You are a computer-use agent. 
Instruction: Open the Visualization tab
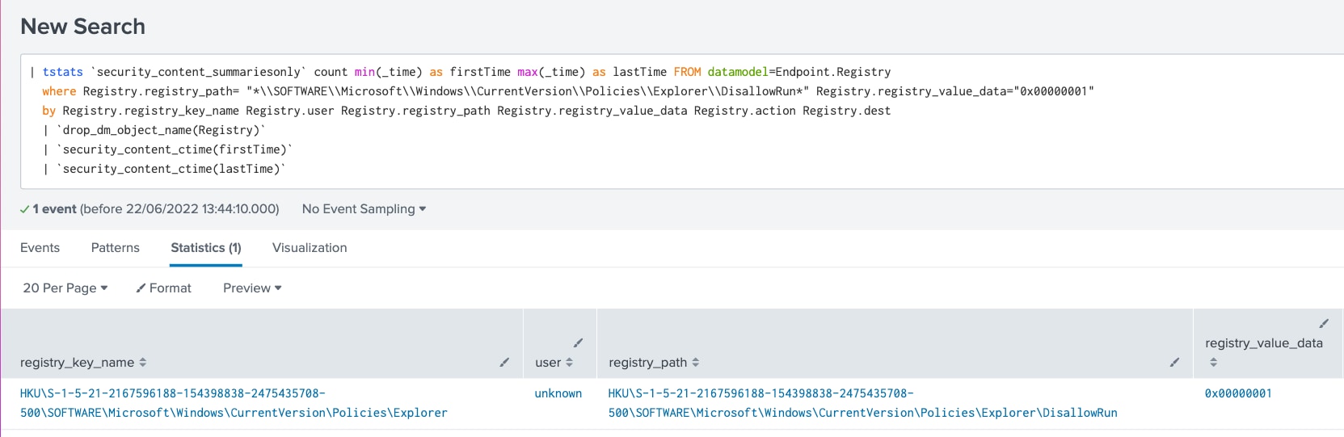(x=310, y=248)
